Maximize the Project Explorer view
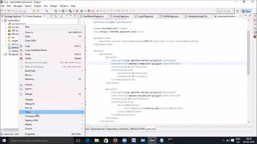Screen dimensions: 257x144 pos(75,16)
